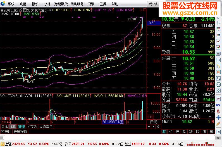Image resolution: width=222 pixels, height=147 pixels.
Task: Open the tree structure icon in sidebar
Action: point(218,66)
